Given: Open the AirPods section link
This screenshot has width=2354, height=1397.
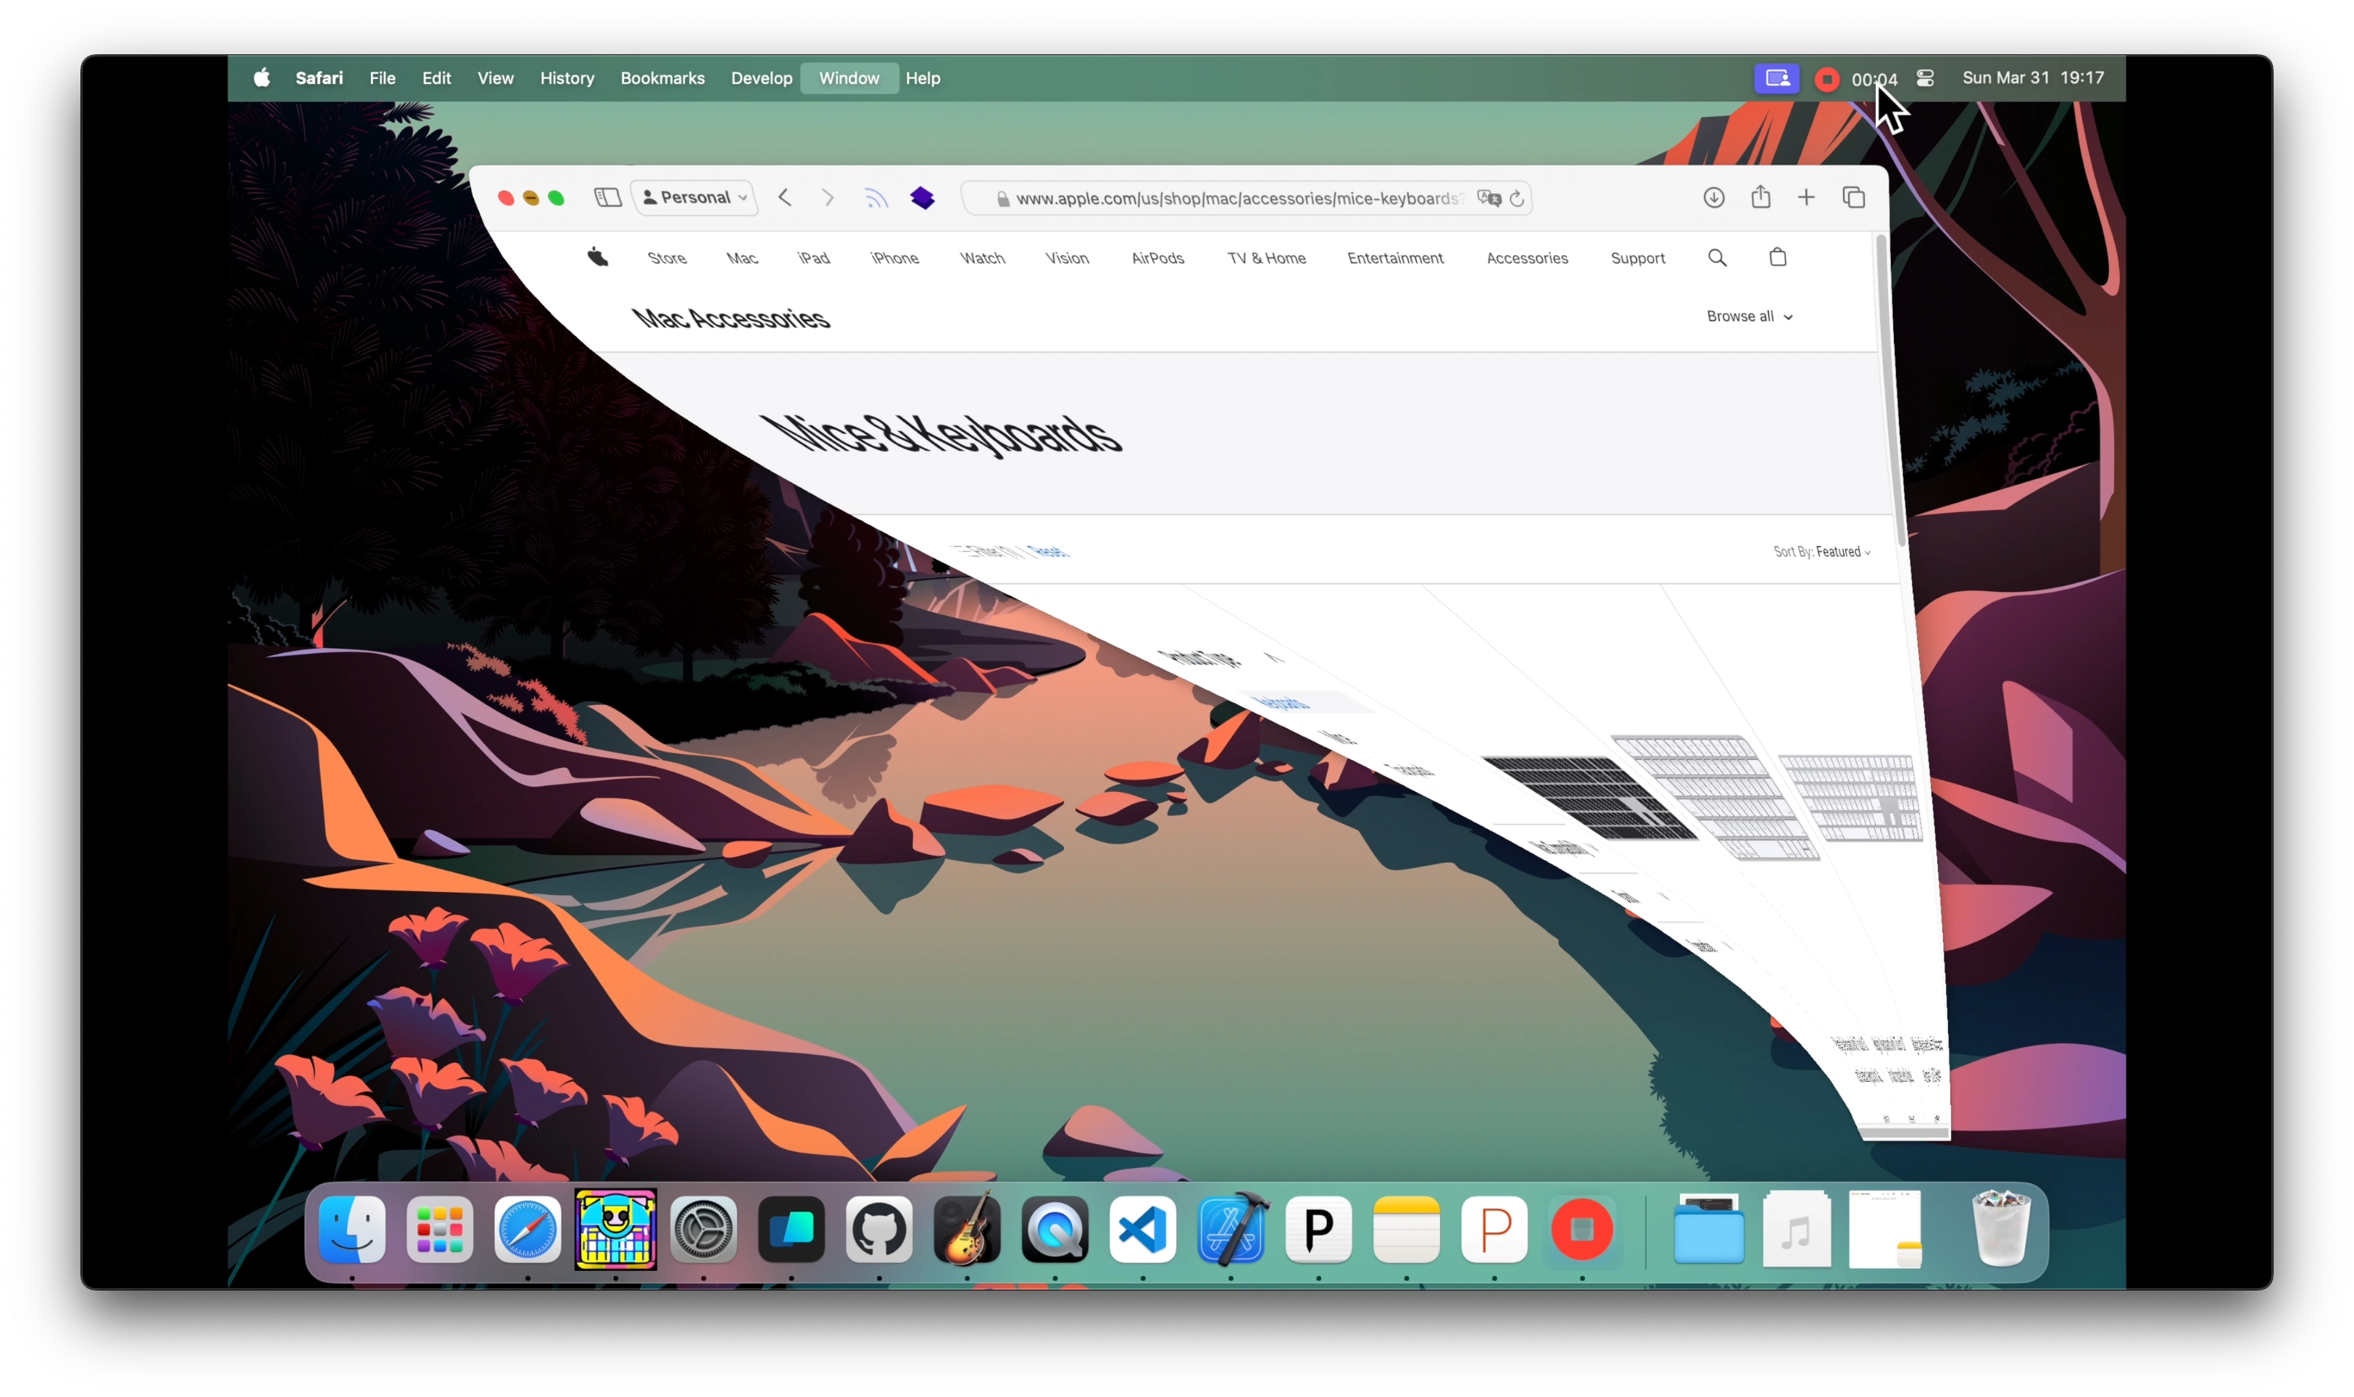Looking at the screenshot, I should click(1157, 258).
